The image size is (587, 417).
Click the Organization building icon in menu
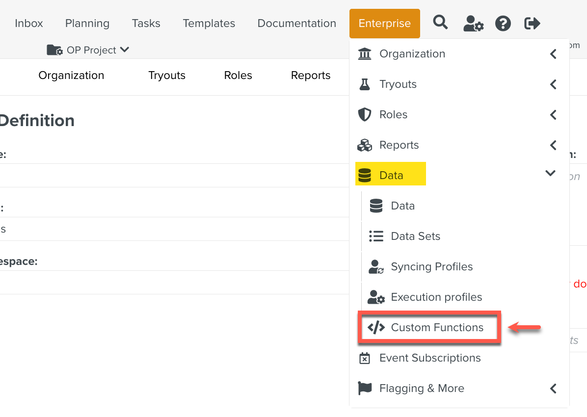364,54
